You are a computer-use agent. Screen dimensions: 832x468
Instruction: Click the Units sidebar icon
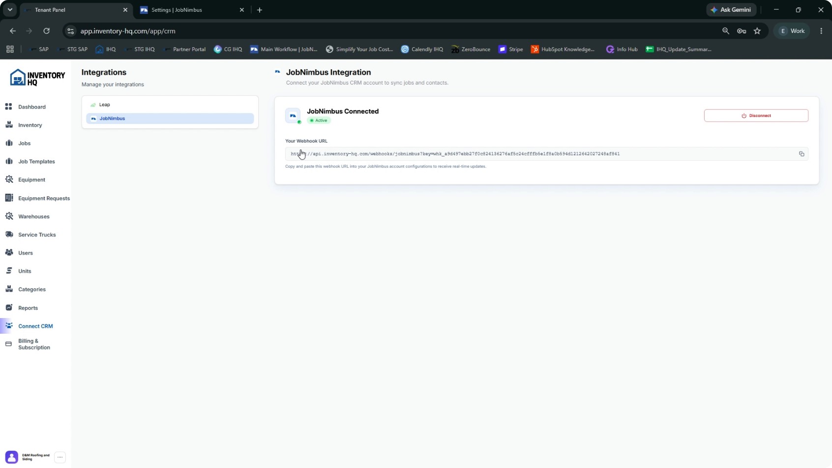[x=9, y=271]
